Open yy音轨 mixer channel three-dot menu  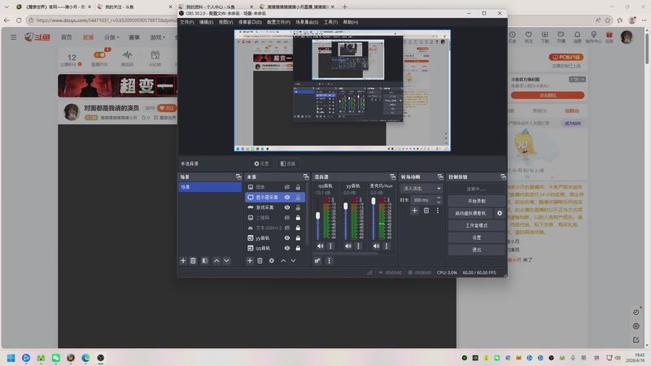[x=358, y=246]
